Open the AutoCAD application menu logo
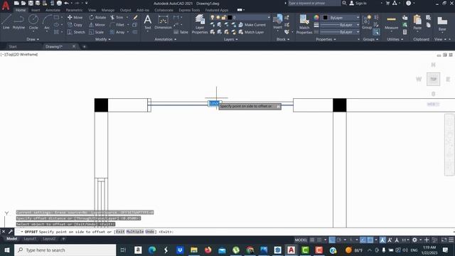 coord(6,5)
